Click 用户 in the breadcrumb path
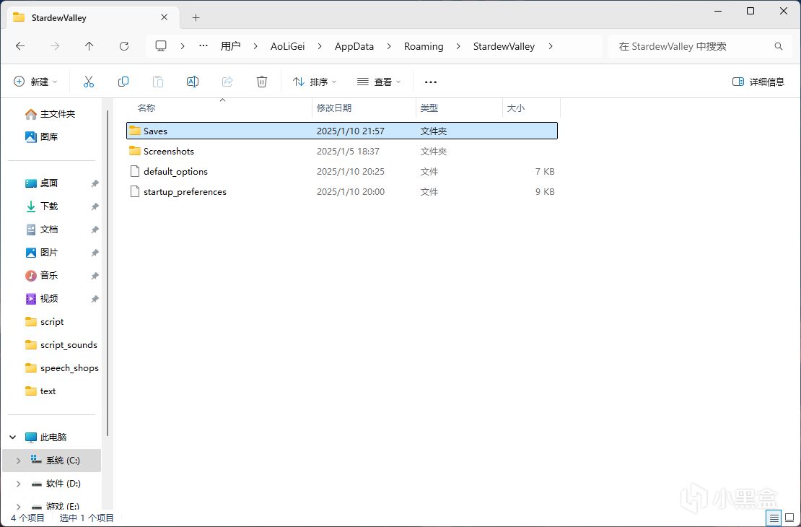The width and height of the screenshot is (801, 527). pyautogui.click(x=230, y=46)
